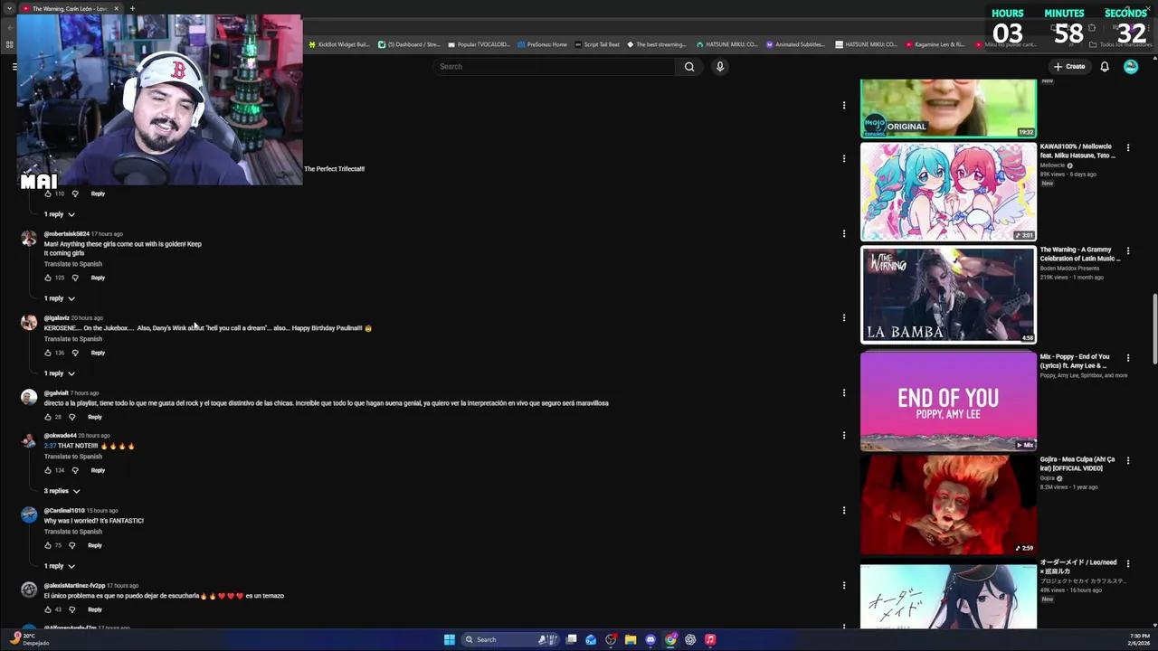The width and height of the screenshot is (1158, 651).
Task: Open comment actions menu for @okwade44 comment
Action: point(844,435)
